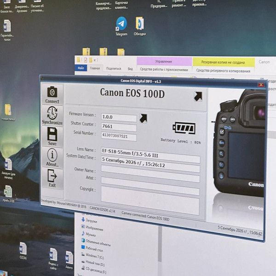Click the Firmware Version field showing 1.0.0
The image size is (276, 276).
point(119,117)
